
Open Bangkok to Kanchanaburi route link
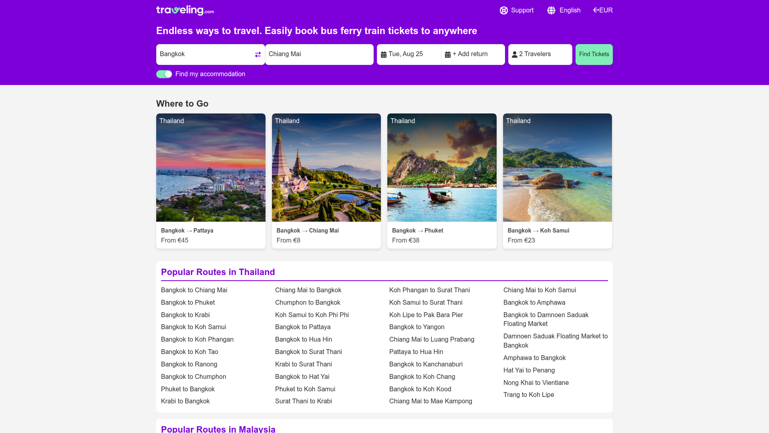pyautogui.click(x=426, y=364)
